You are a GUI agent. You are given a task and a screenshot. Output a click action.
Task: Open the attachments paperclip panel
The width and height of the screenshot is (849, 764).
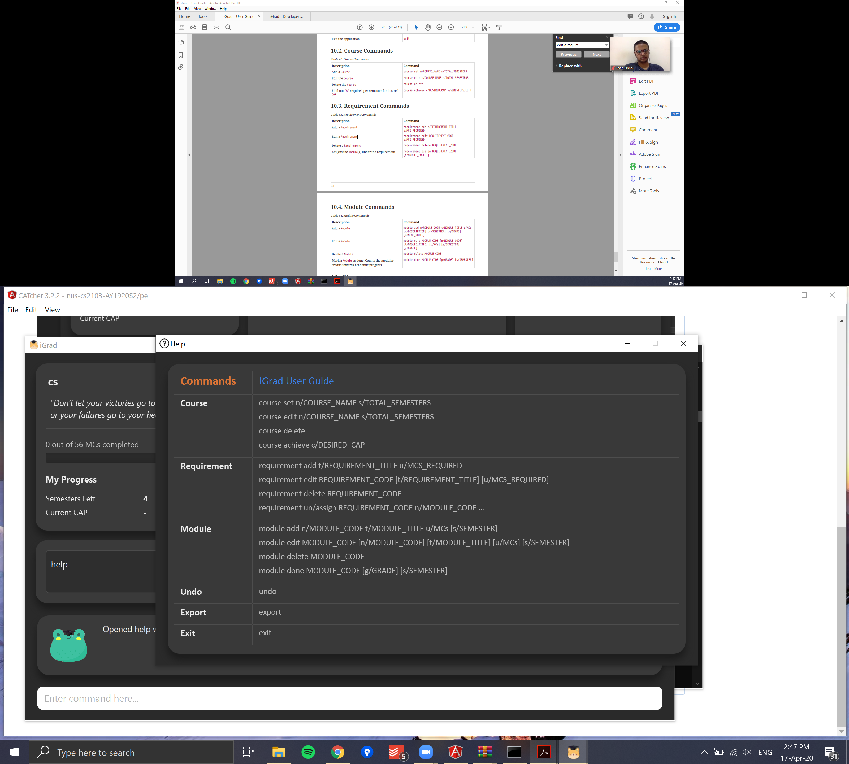[181, 67]
